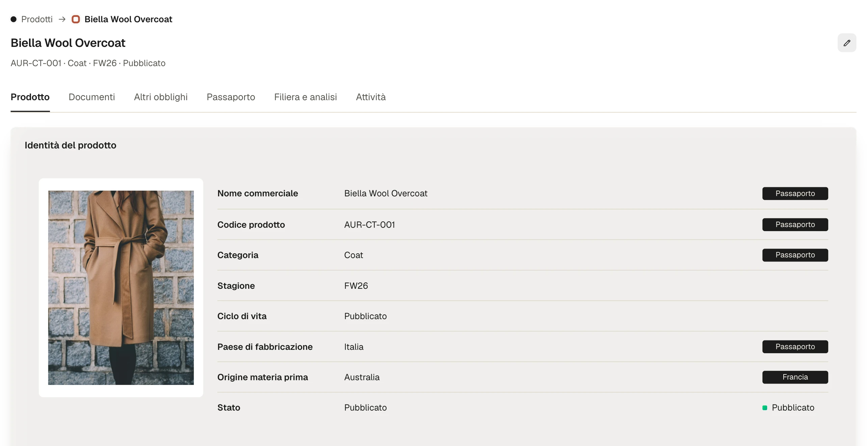The image size is (867, 446).
Task: Click the Francia badge in Origine row
Action: (x=795, y=377)
